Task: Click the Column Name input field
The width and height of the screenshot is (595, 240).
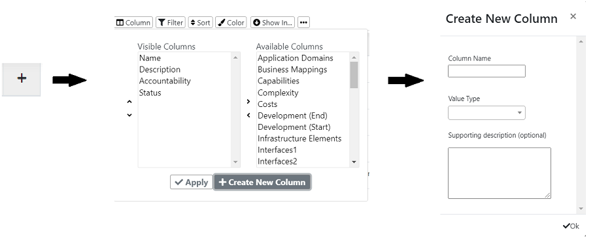Action: click(486, 71)
